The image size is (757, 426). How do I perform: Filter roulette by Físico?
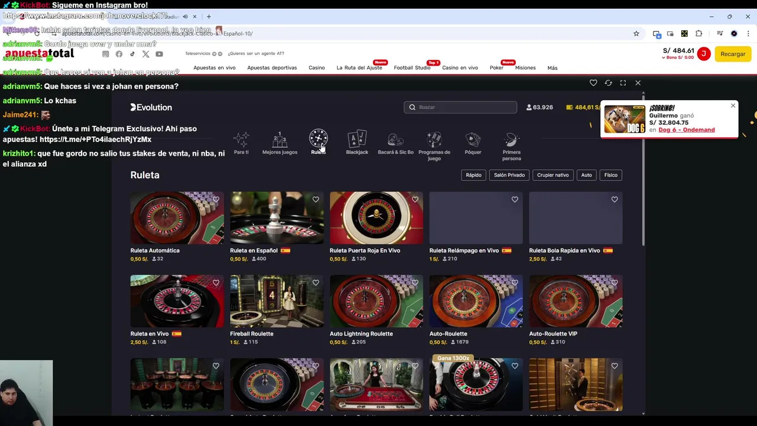[x=611, y=175]
